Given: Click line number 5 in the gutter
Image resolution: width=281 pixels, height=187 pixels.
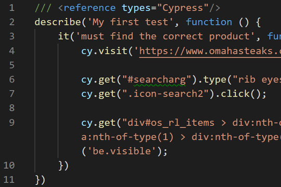Looking at the screenshot, I should [x=12, y=65].
